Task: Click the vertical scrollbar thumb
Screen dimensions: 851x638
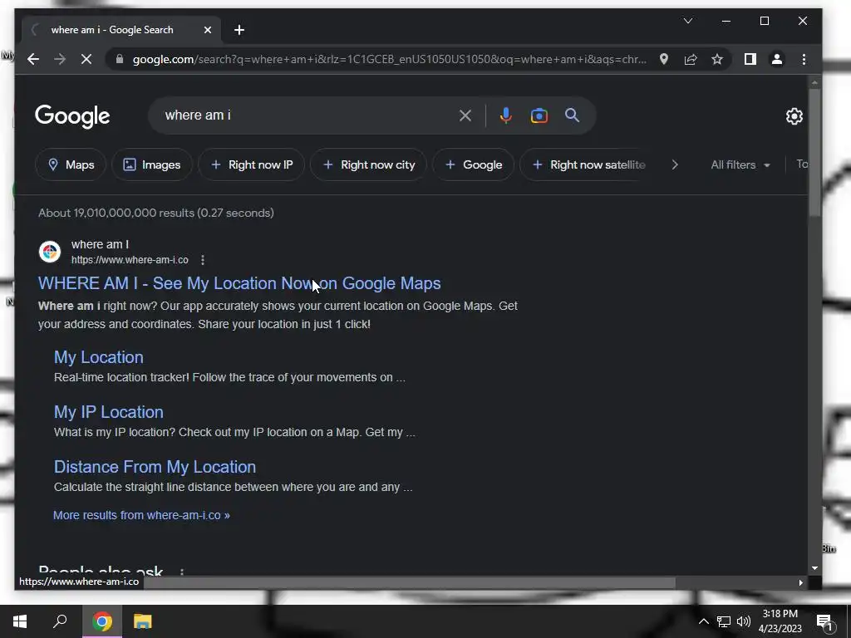Action: click(x=814, y=153)
